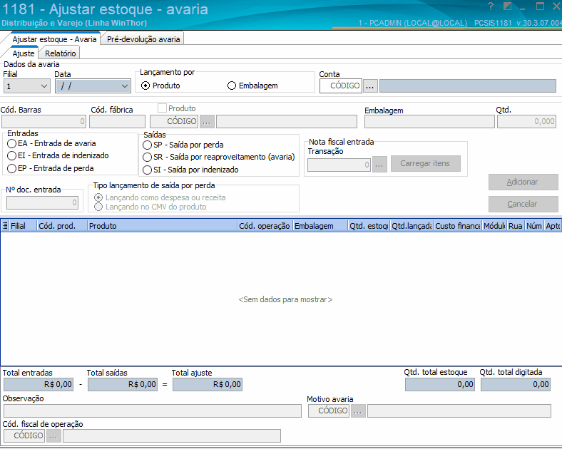The image size is (562, 449).
Task: Sort by the Rua column header
Action: [x=516, y=226]
